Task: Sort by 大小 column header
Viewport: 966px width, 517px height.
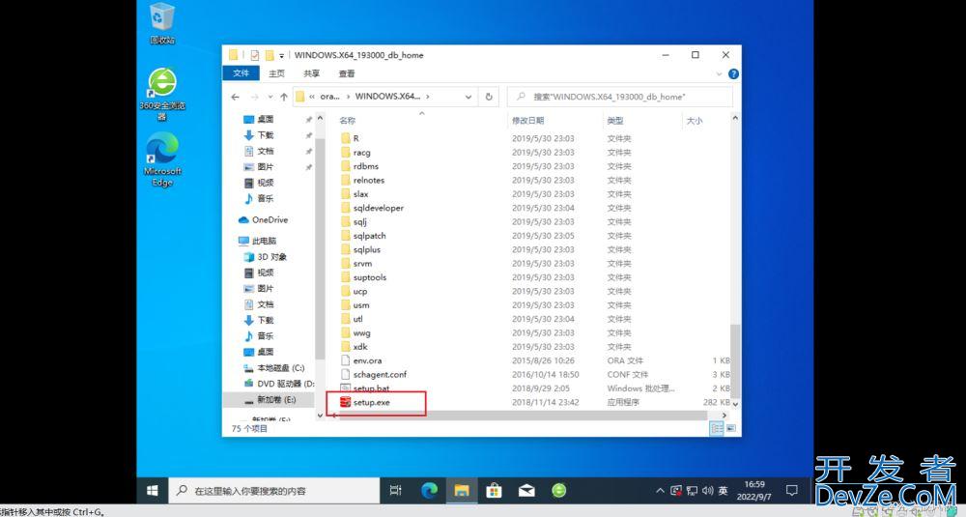Action: coord(695,121)
